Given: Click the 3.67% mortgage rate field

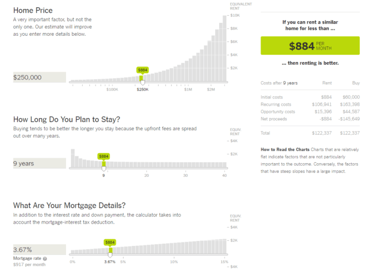Looking at the screenshot, I should coord(39,249).
